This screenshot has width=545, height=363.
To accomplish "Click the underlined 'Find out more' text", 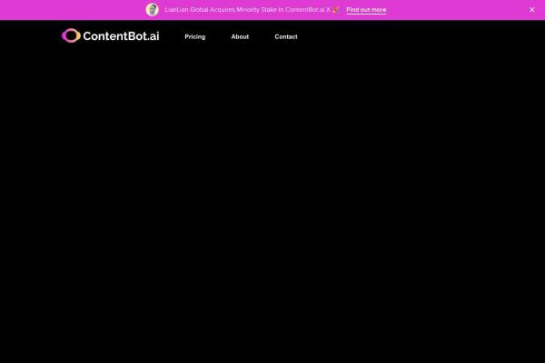I will click(366, 10).
